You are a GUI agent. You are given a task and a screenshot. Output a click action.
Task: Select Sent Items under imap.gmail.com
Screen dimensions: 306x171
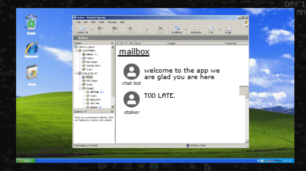point(90,81)
